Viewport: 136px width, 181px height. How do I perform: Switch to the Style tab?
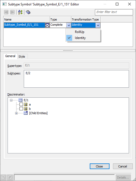coord(22,57)
